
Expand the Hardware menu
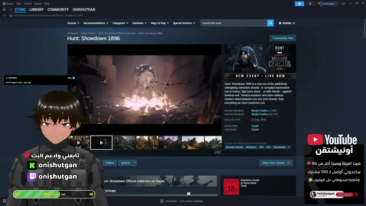point(139,23)
